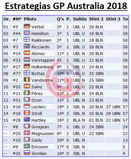Click Hartley's 22 UBN Stint 3 cell
This screenshot has width=131, height=159.
coord(113,120)
